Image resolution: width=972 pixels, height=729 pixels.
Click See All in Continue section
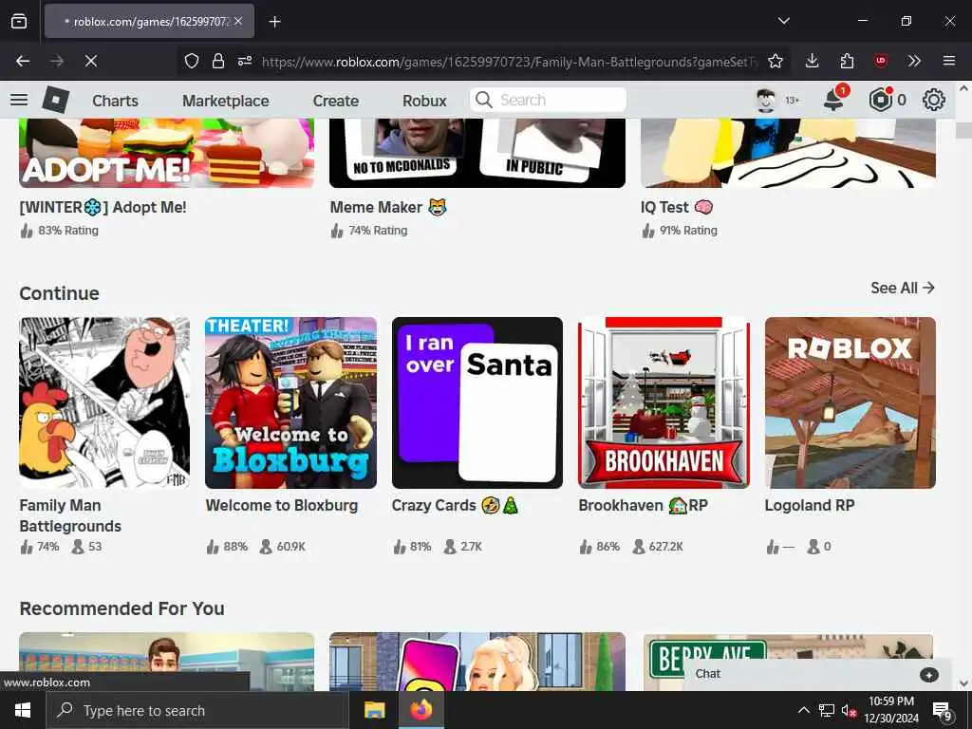[x=903, y=288]
